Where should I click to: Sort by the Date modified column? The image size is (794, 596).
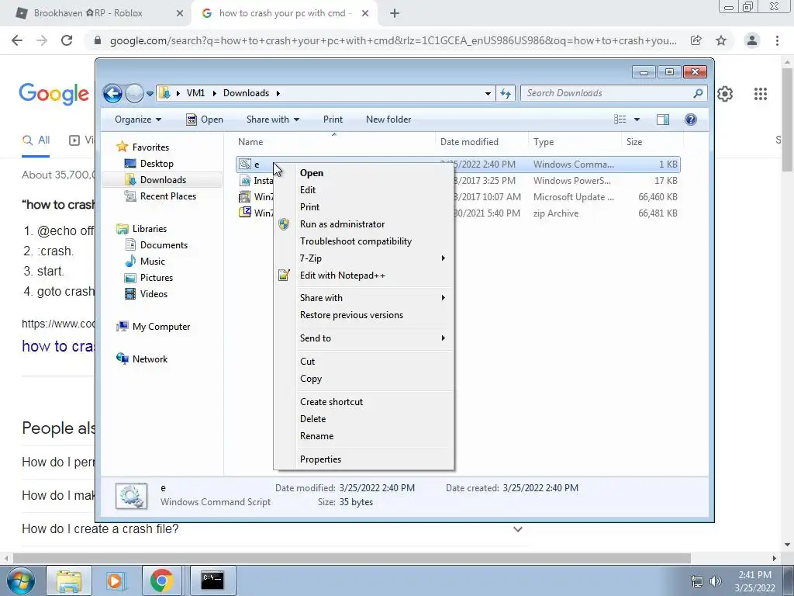pyautogui.click(x=482, y=142)
